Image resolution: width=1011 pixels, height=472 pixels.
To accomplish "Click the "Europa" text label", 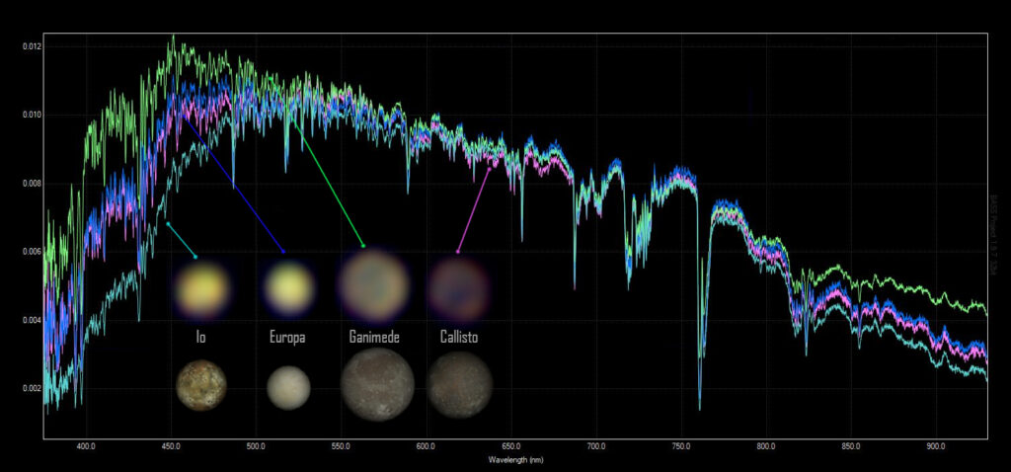I will tap(287, 337).
